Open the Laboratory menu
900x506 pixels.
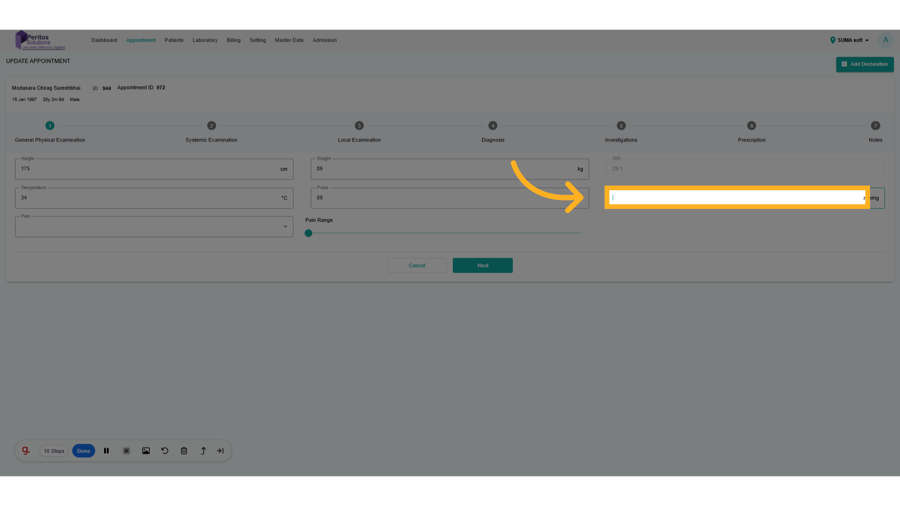pyautogui.click(x=205, y=40)
